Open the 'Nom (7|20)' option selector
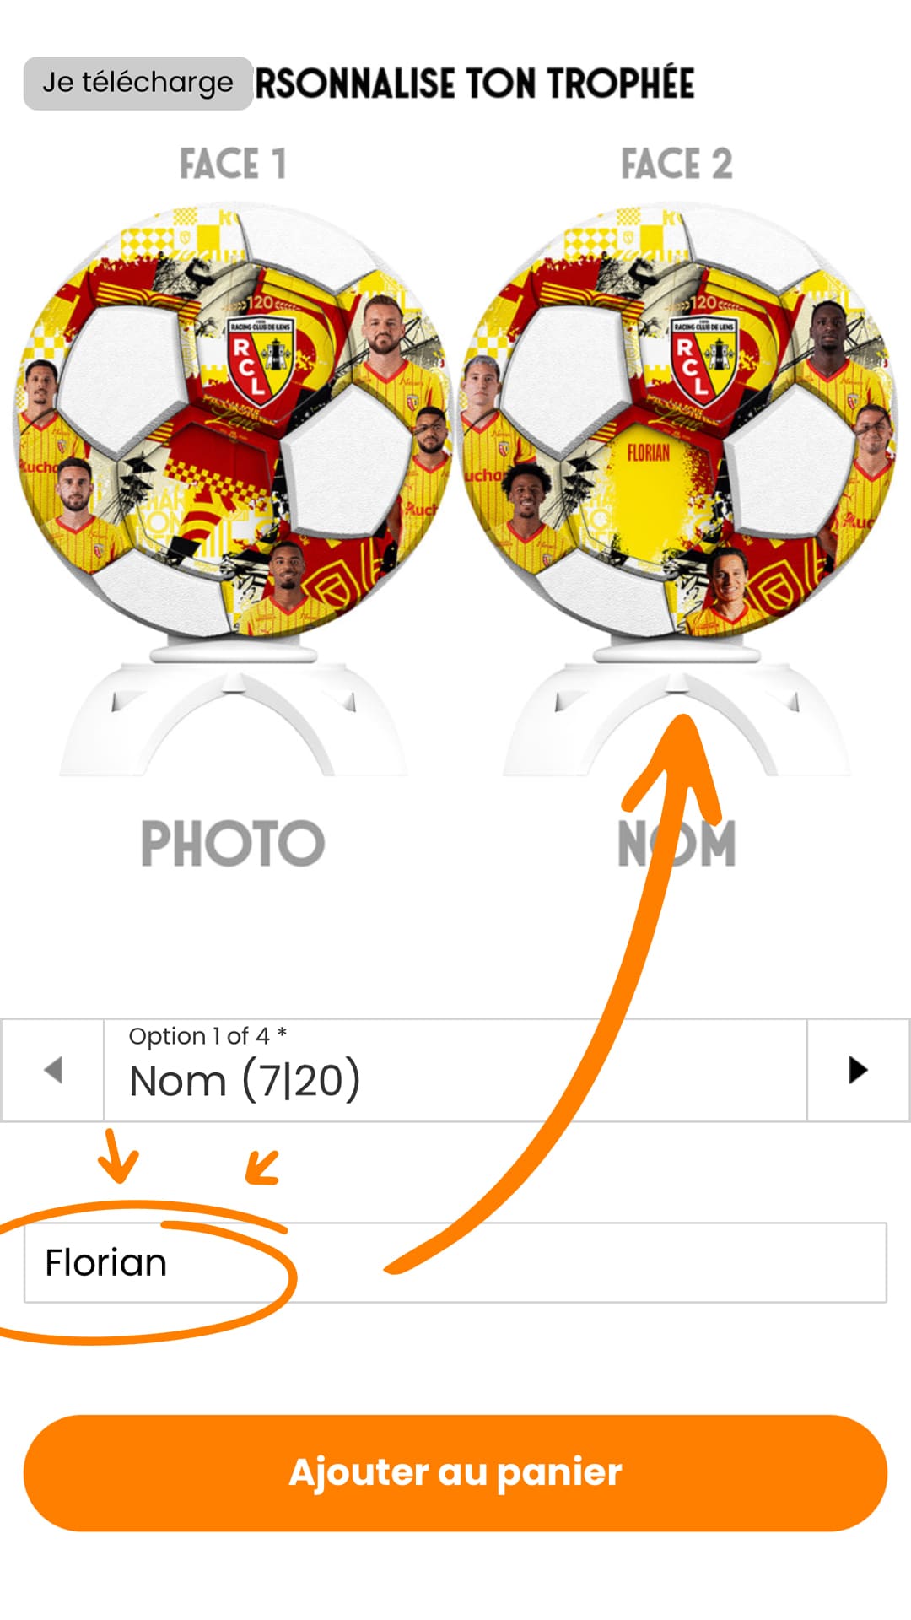 tap(455, 1070)
